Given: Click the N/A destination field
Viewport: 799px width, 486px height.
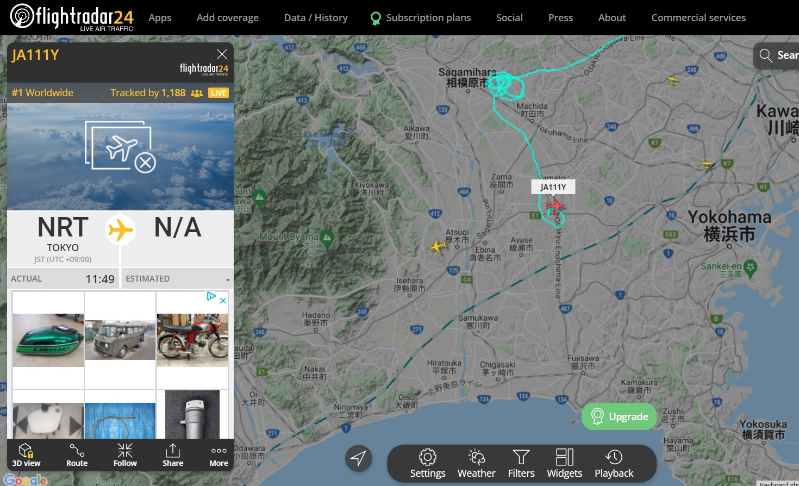Looking at the screenshot, I should click(x=178, y=227).
